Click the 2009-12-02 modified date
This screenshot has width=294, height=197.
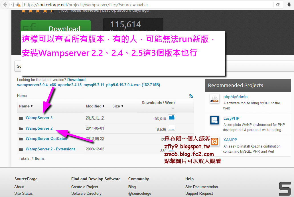[x=95, y=149]
